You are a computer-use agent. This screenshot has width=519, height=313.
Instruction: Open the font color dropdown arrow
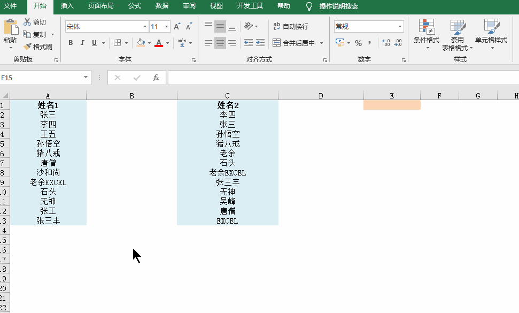pyautogui.click(x=167, y=43)
